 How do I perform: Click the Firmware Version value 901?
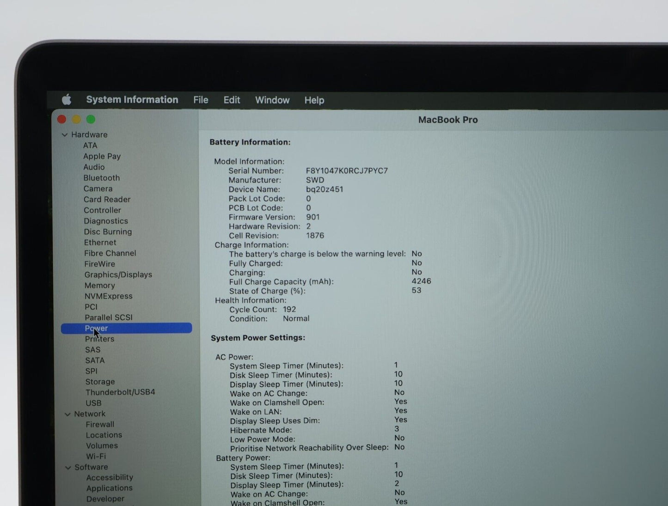coord(313,217)
